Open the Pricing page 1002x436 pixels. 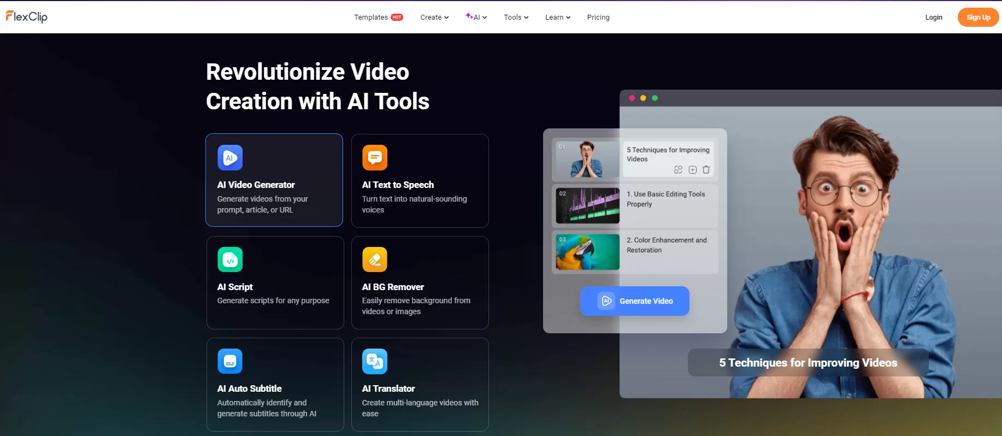598,17
